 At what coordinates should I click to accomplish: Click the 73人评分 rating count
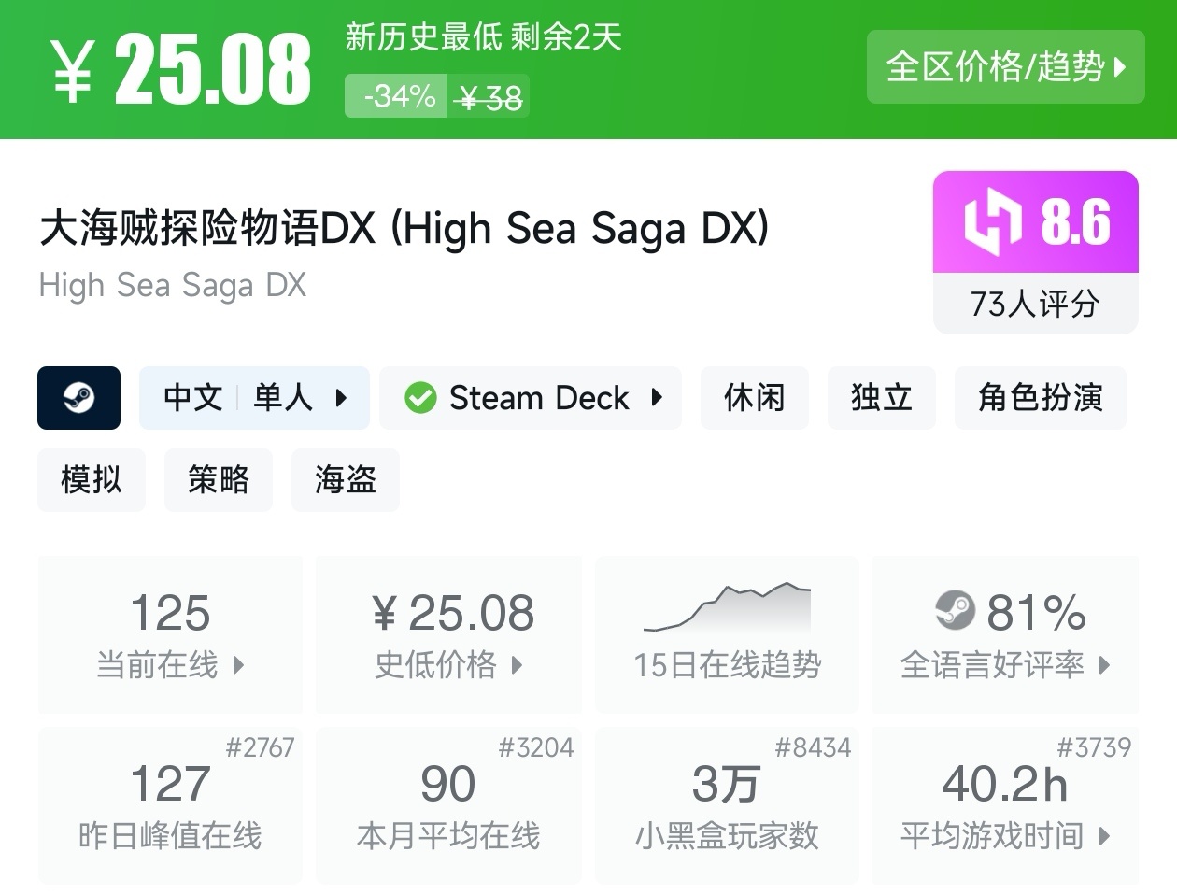coord(1035,304)
